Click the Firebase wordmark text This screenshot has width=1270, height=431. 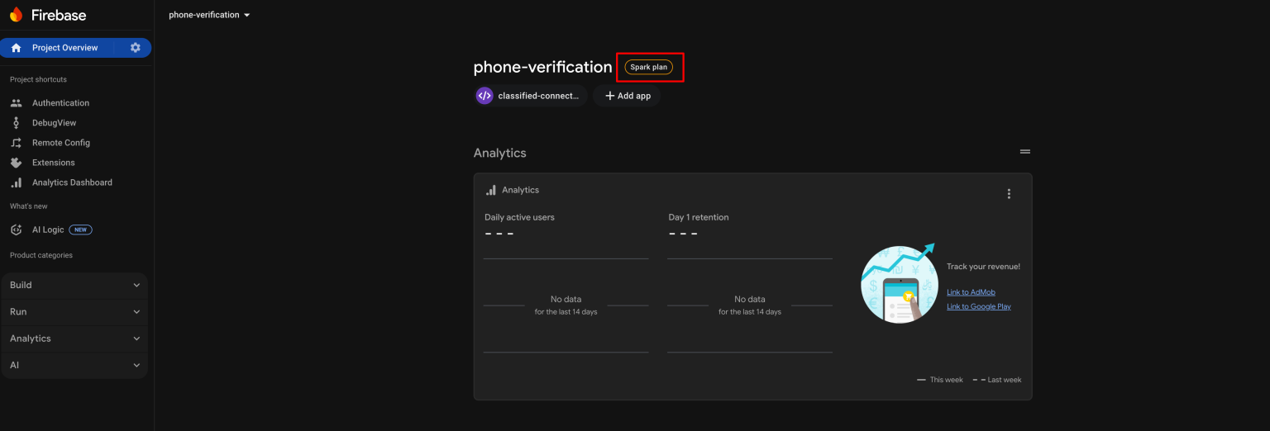pos(59,15)
